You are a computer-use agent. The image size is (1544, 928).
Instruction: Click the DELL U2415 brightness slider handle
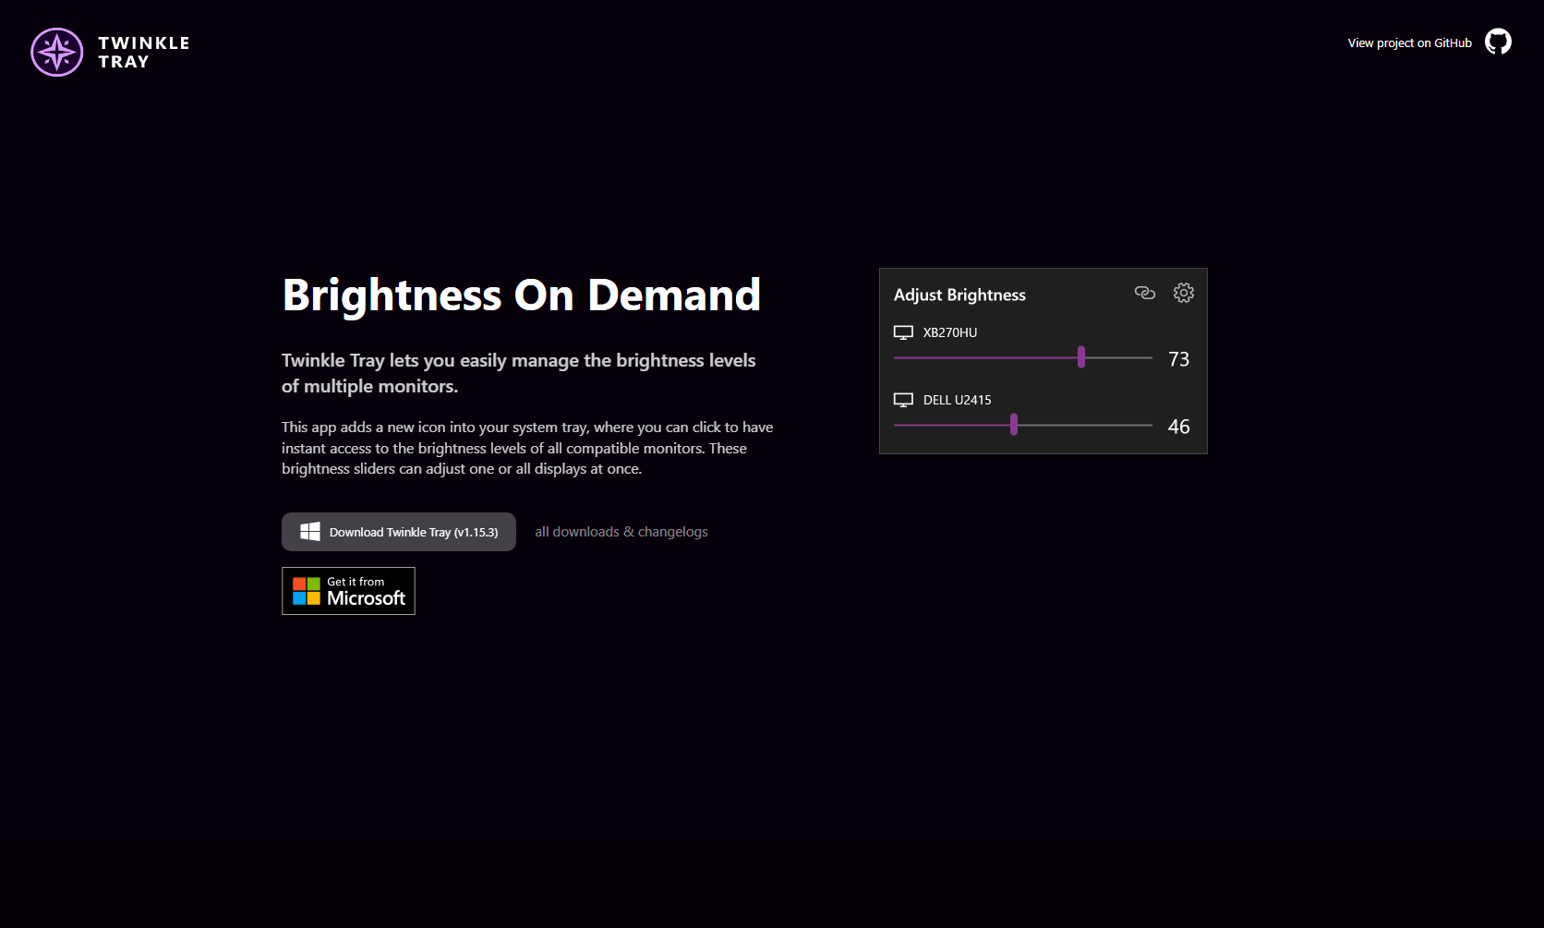[x=1014, y=425]
